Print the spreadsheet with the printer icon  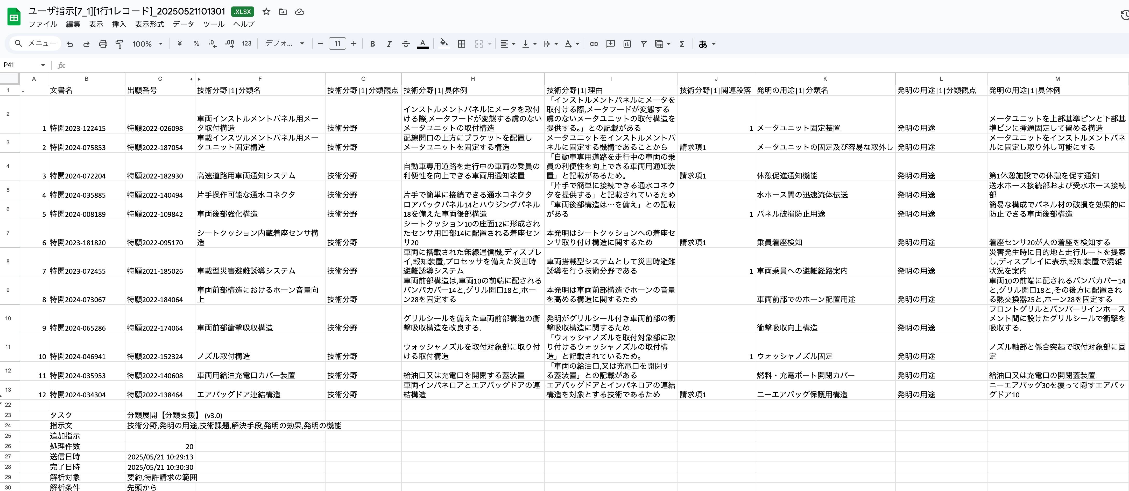(x=103, y=44)
